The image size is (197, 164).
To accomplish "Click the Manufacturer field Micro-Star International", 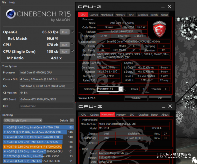I will [x=134, y=124].
